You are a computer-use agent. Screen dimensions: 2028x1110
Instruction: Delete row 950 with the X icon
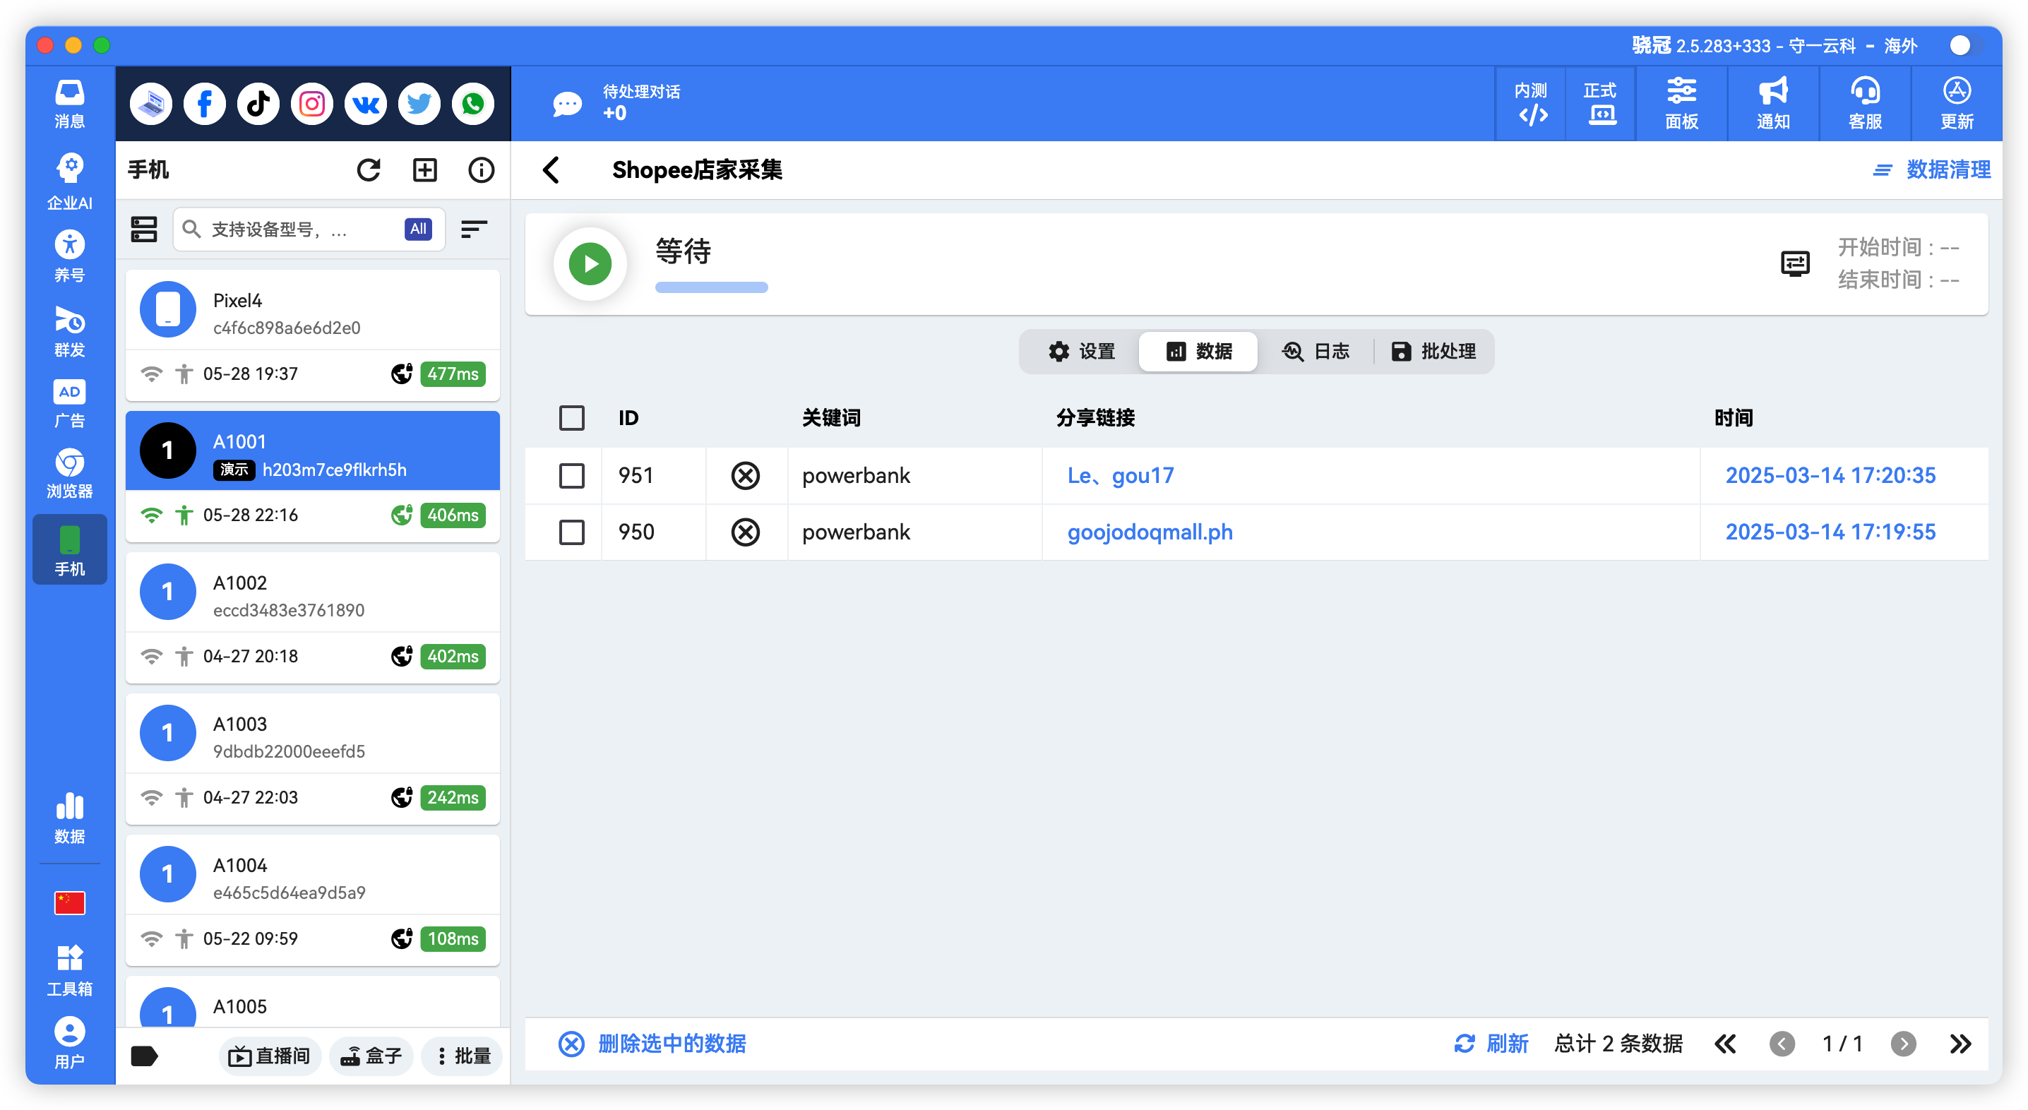coord(745,532)
